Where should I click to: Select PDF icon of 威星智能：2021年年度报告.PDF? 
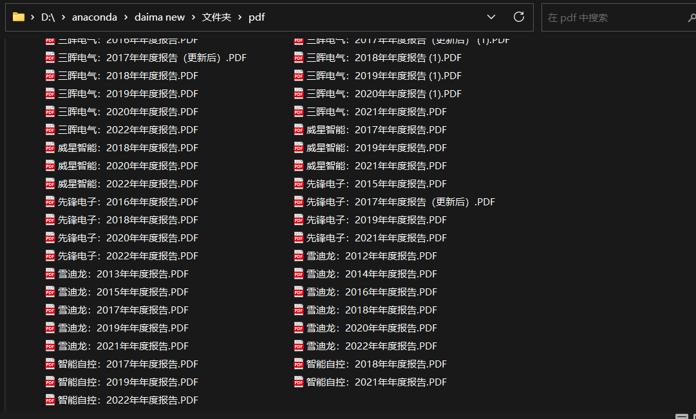[x=299, y=166]
